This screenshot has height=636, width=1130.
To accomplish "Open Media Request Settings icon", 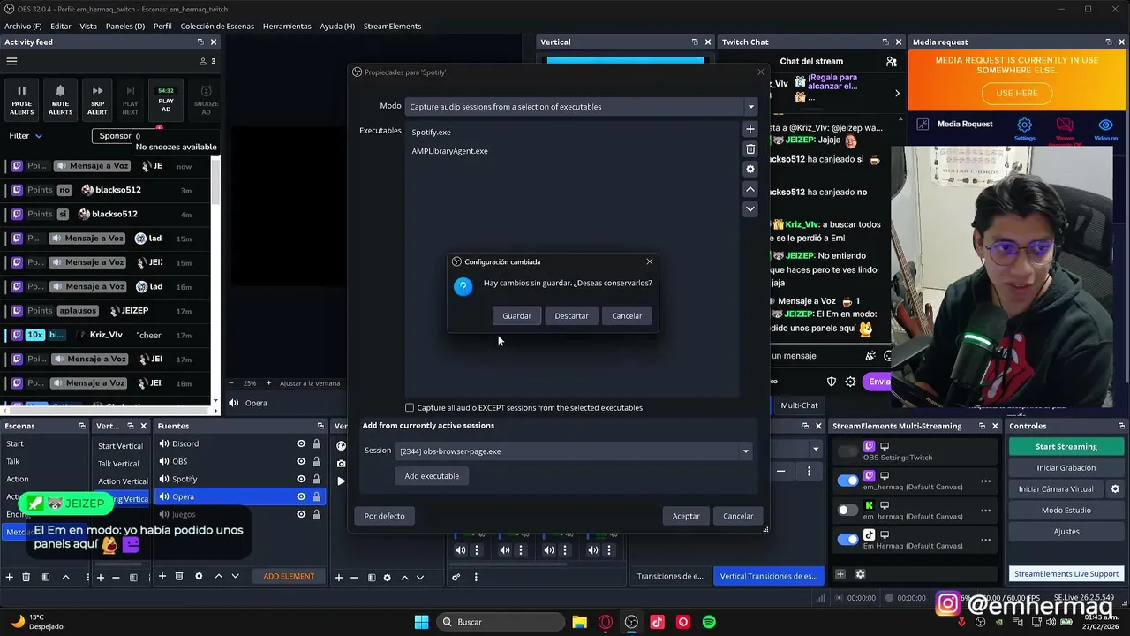I will coord(1024,129).
